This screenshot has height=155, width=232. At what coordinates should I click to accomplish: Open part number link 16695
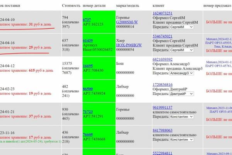pos(88,66)
